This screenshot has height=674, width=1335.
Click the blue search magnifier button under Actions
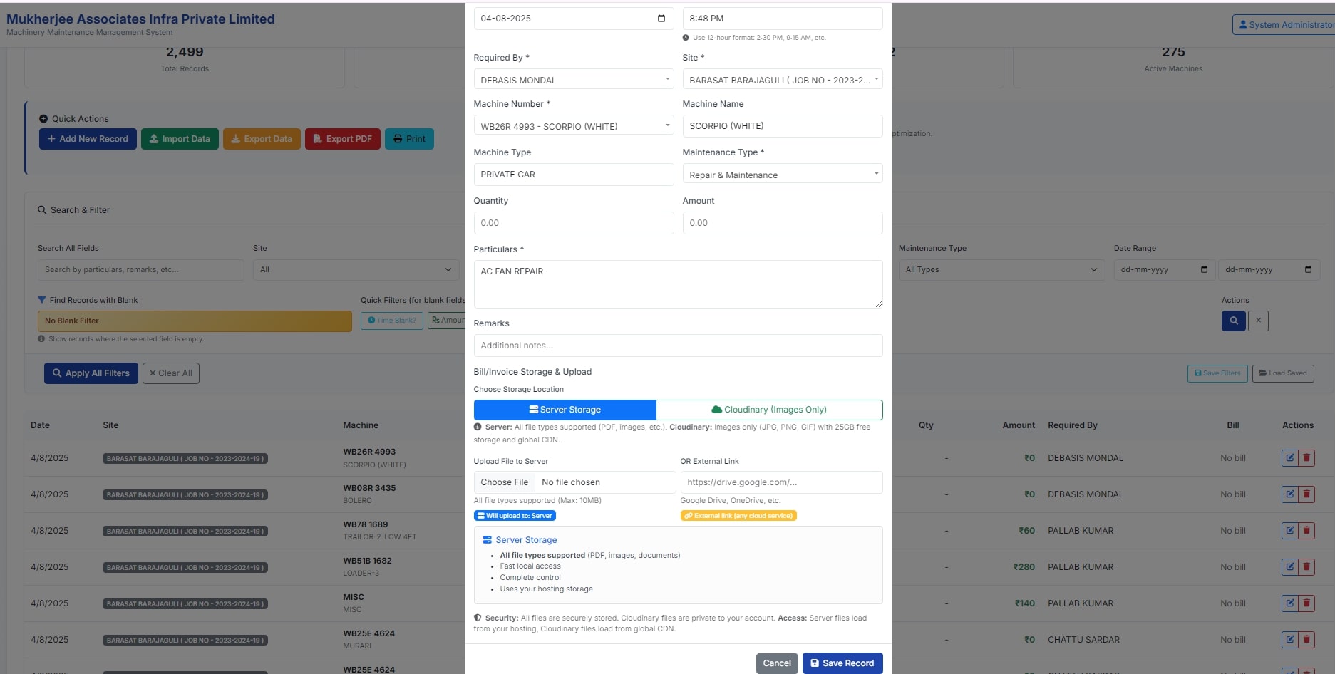pyautogui.click(x=1233, y=321)
